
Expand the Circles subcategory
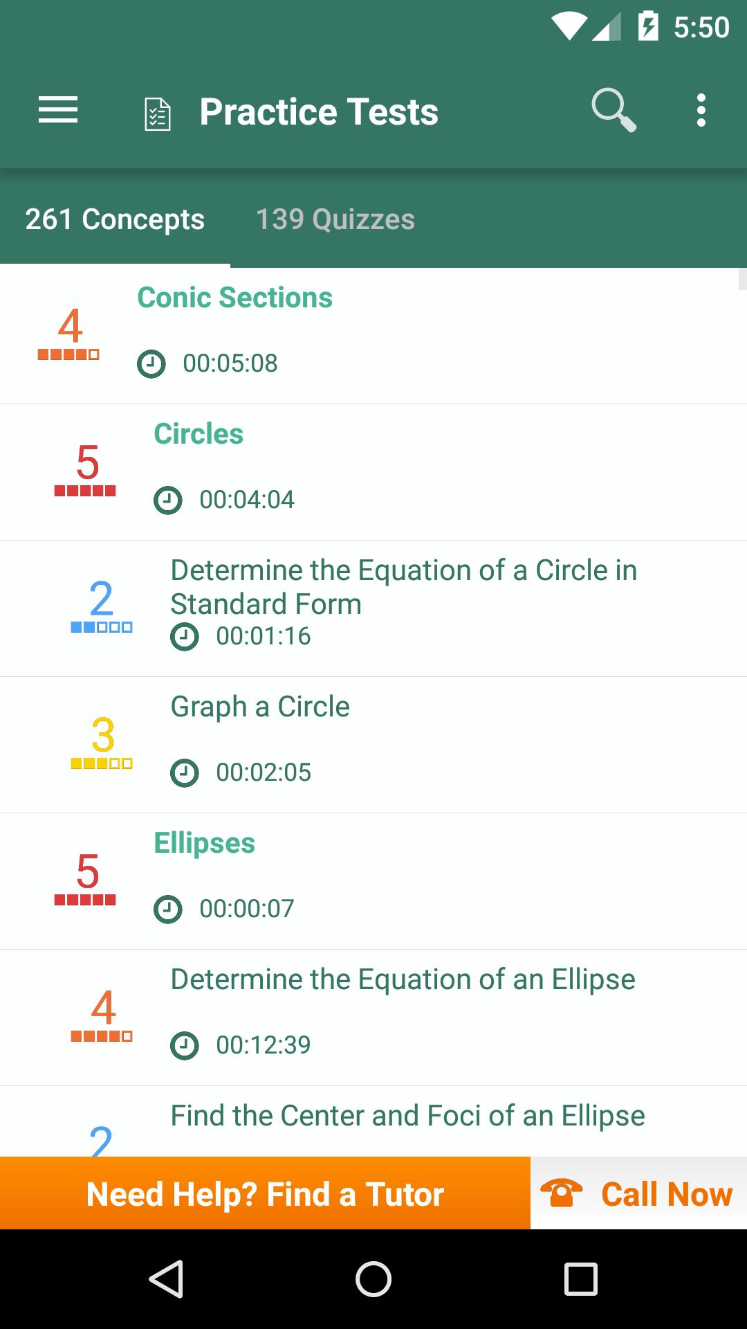tap(373, 472)
